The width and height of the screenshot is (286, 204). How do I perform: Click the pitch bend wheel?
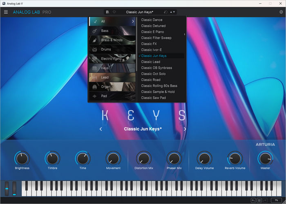coord(6,189)
